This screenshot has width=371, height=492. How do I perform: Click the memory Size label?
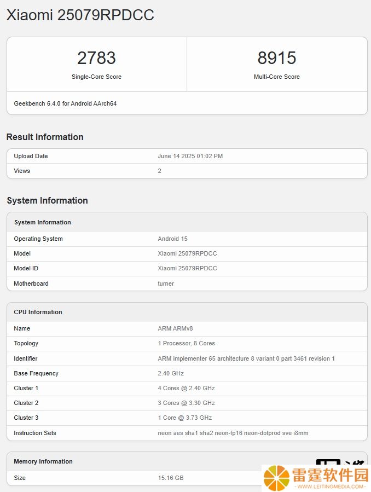[x=20, y=478]
